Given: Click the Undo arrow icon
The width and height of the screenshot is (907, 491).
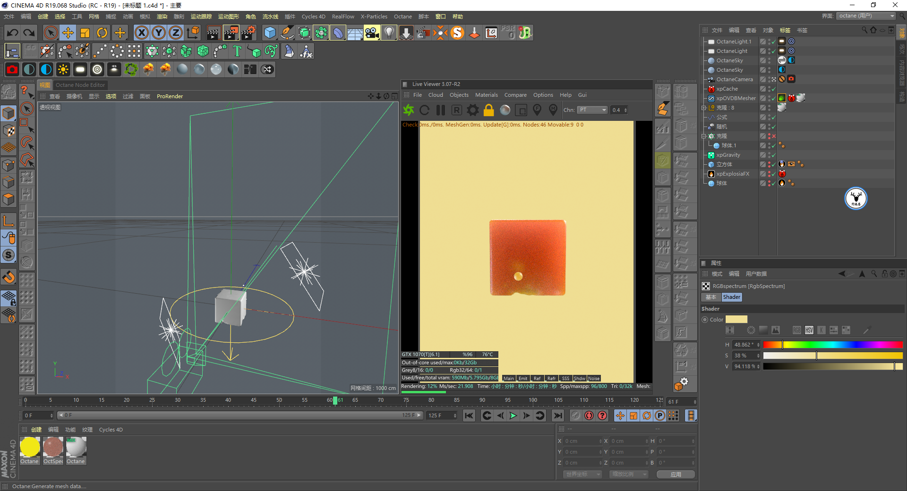Looking at the screenshot, I should [13, 33].
